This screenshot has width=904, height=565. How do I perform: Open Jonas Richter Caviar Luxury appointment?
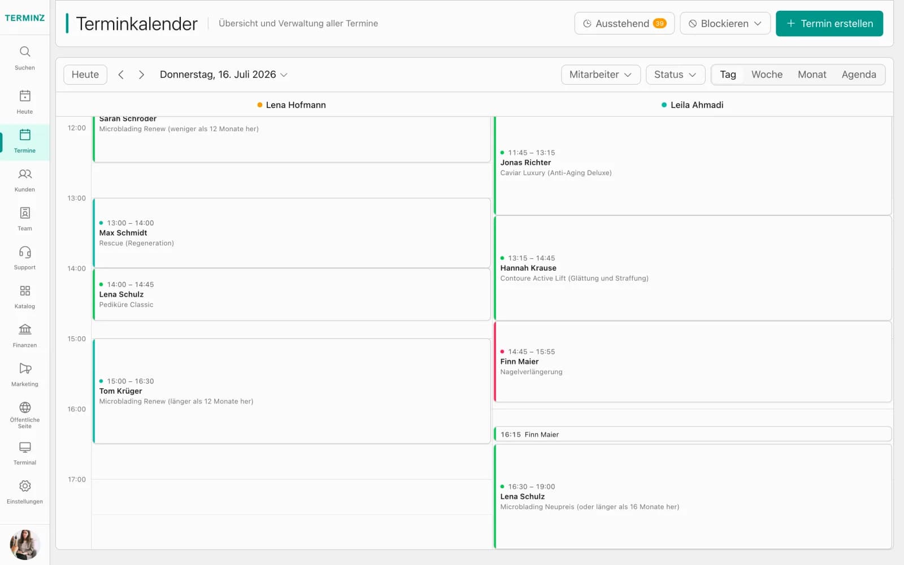click(693, 166)
